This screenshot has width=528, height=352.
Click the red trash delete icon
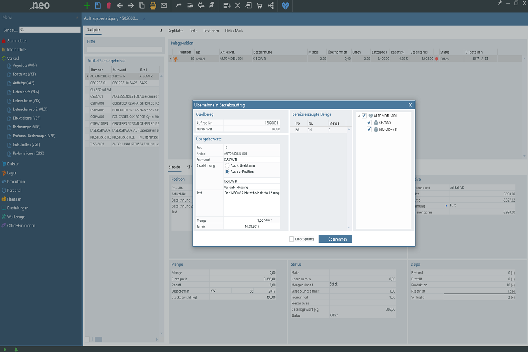point(109,6)
